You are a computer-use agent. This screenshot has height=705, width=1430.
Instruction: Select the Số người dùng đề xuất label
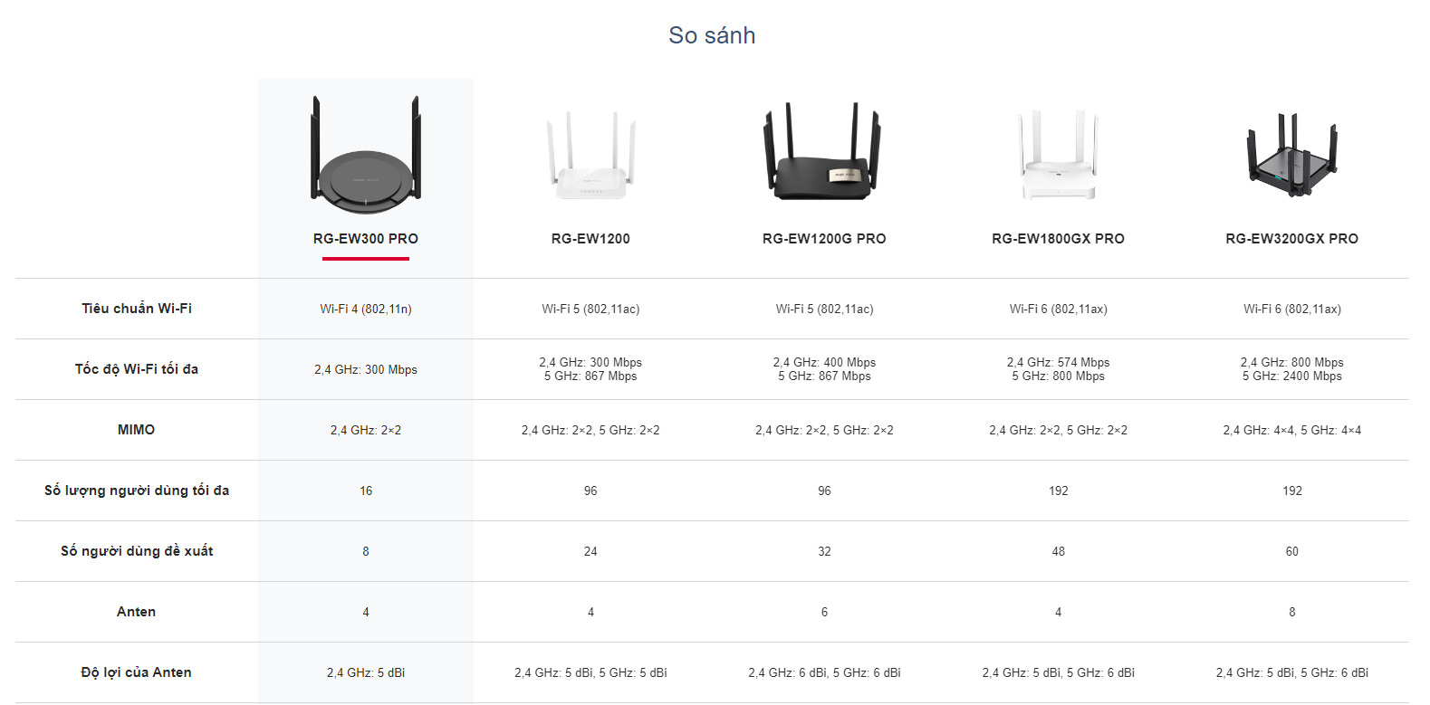point(137,551)
